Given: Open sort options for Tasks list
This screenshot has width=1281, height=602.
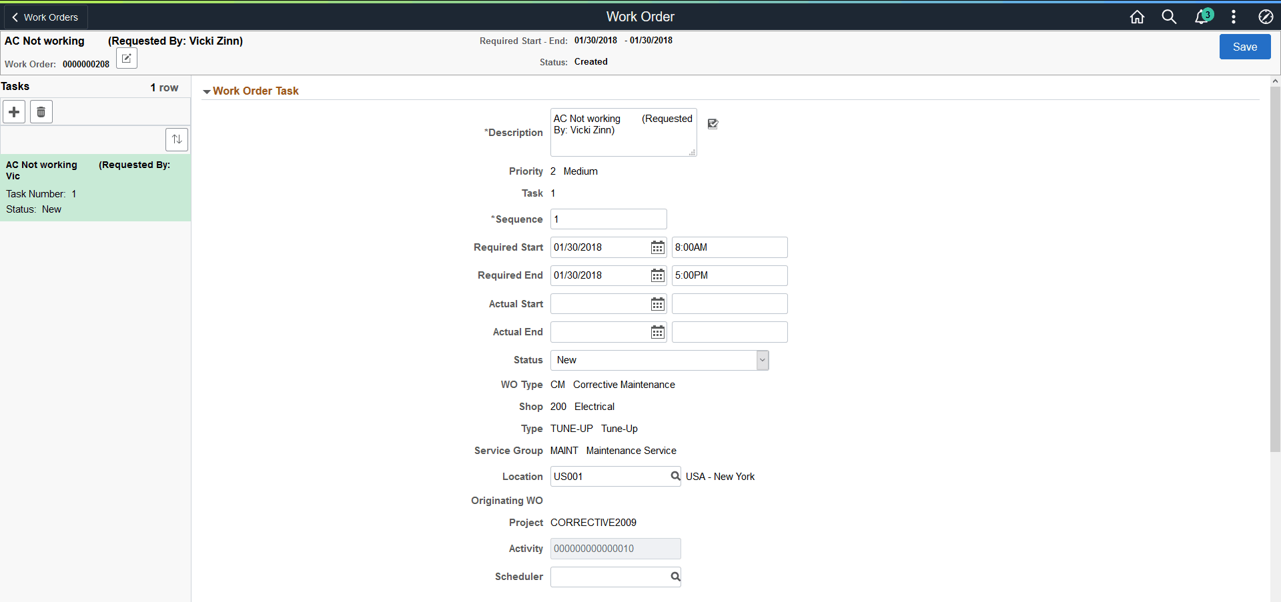Looking at the screenshot, I should tap(177, 139).
